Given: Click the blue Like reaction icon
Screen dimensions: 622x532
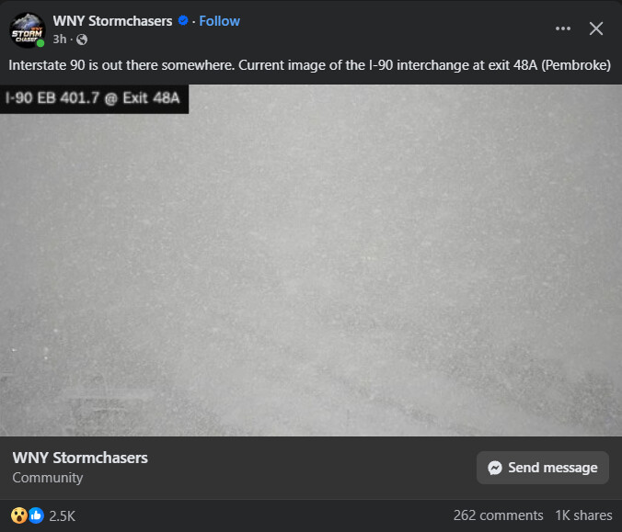Looking at the screenshot, I should click(36, 515).
